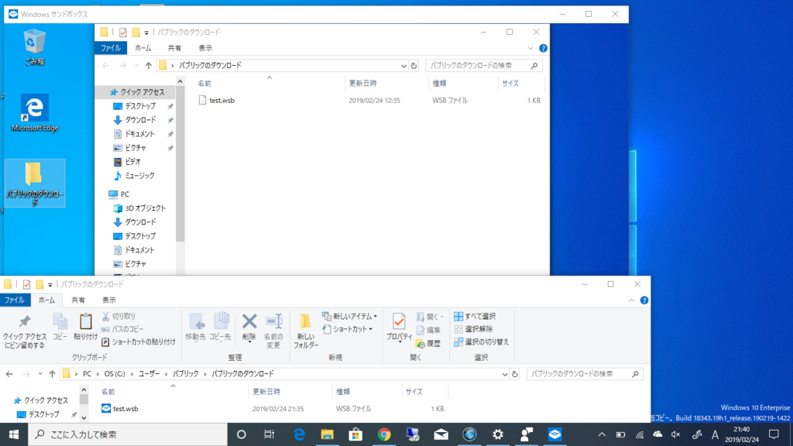Launch Google Chrome from the taskbar
This screenshot has width=793, height=446.
(386, 435)
